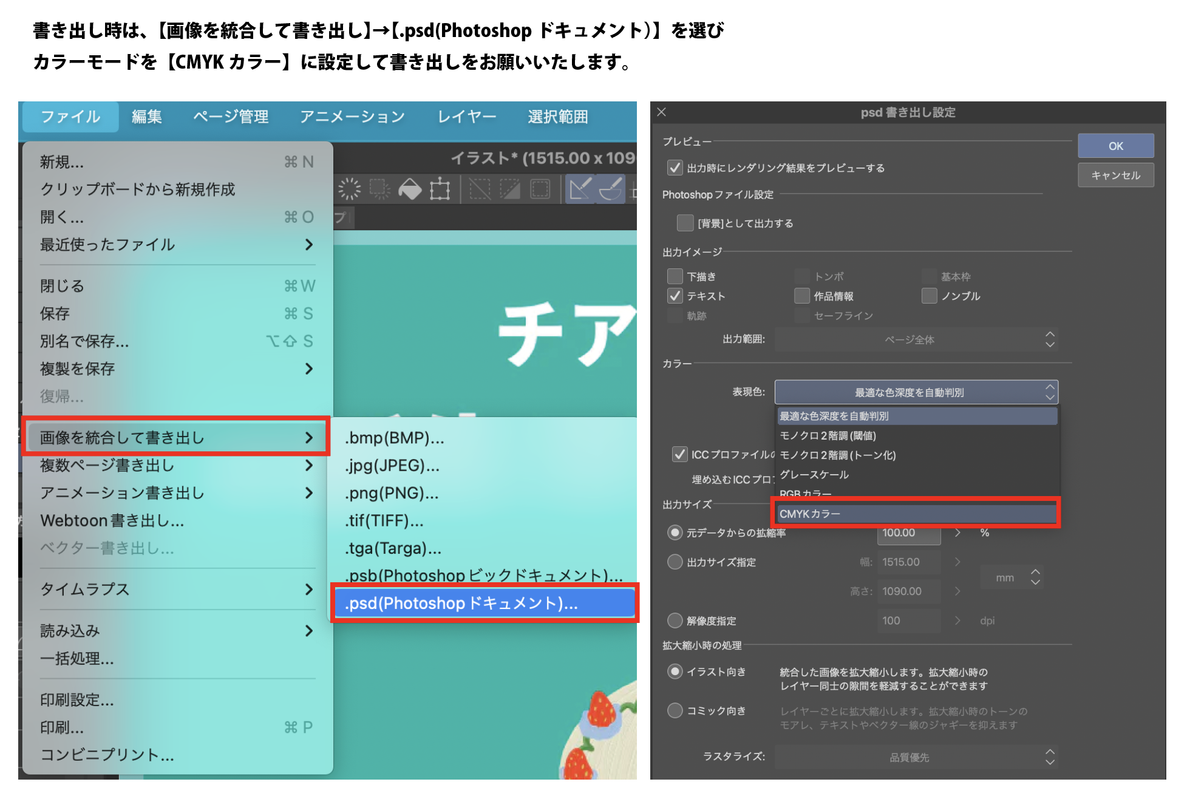This screenshot has width=1190, height=796.
Task: Open the レイヤー menu
Action: (467, 117)
